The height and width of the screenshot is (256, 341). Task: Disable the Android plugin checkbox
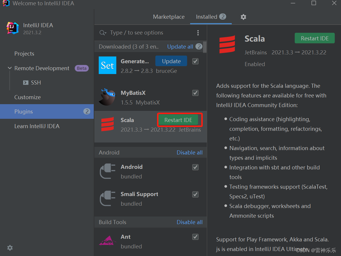coord(195,167)
